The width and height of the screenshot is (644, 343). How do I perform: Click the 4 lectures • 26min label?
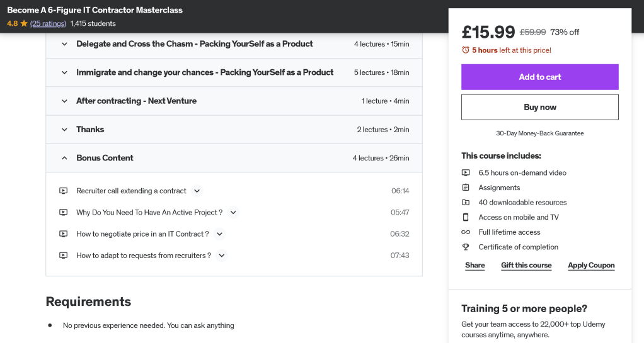point(381,158)
